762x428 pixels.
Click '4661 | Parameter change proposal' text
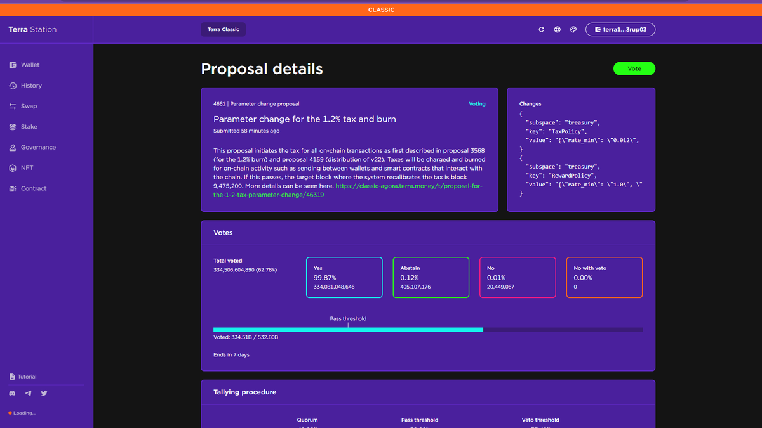coord(257,103)
